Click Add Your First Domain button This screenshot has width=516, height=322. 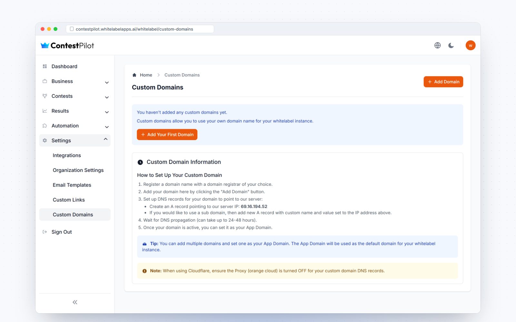167,135
